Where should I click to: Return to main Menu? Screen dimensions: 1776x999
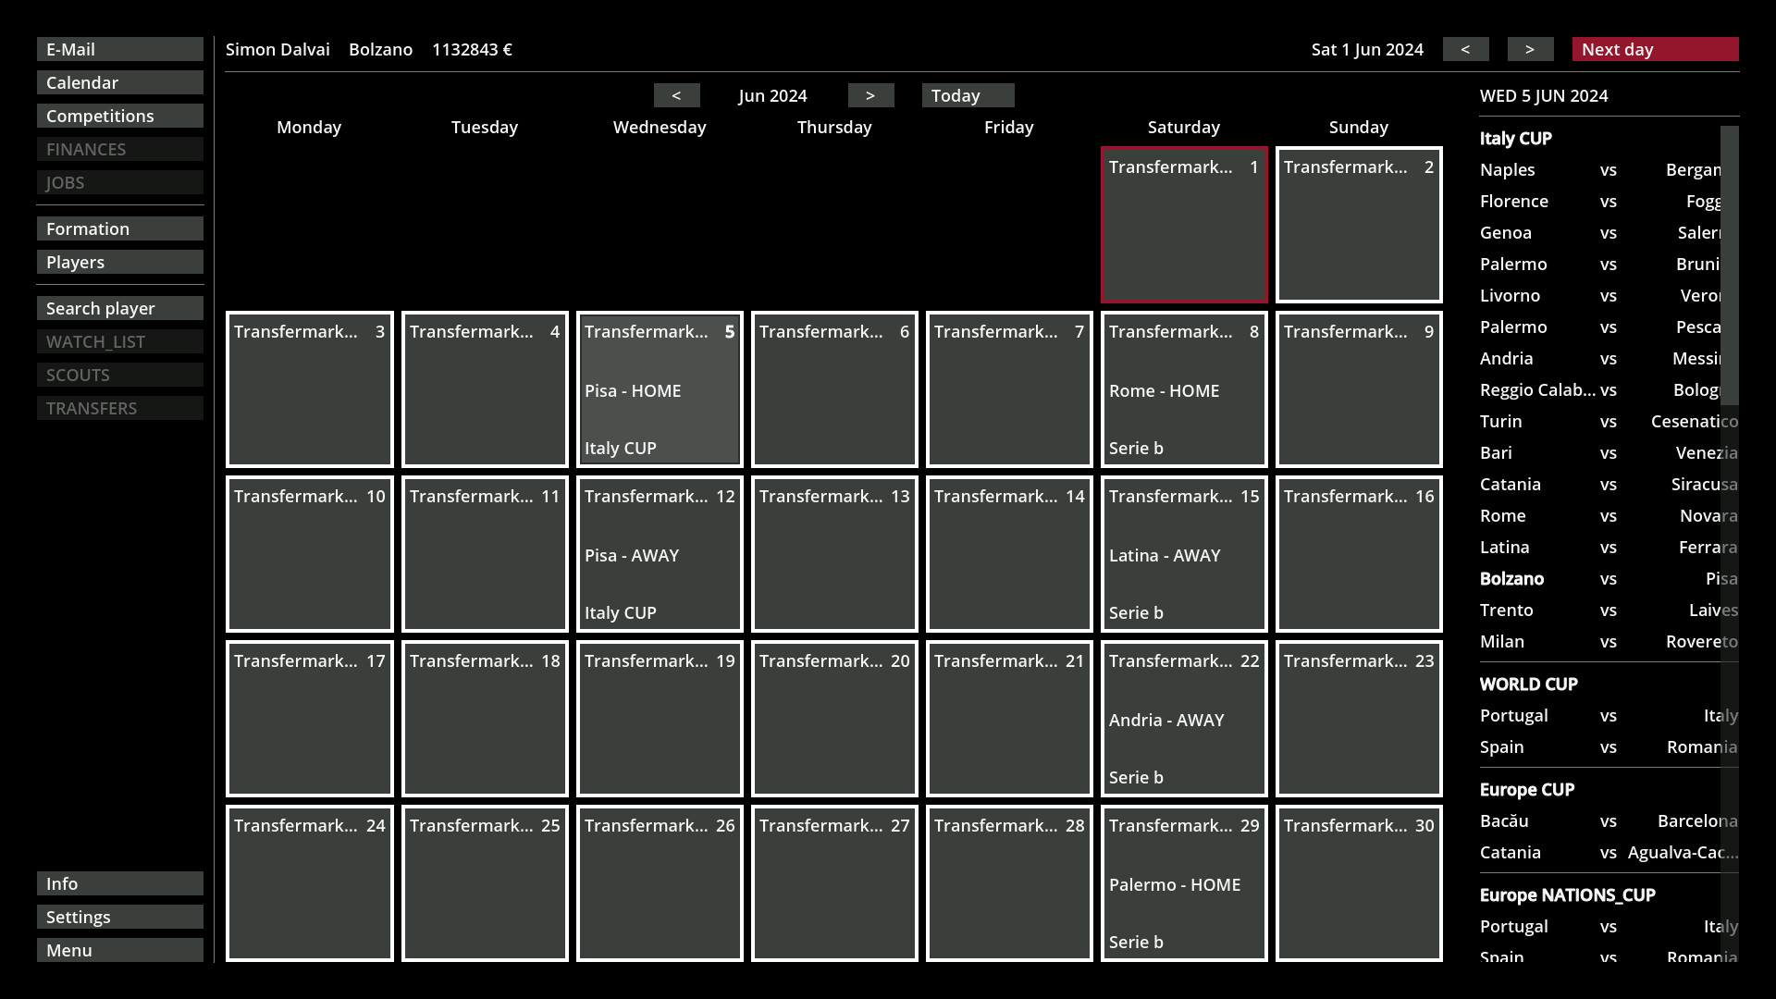click(120, 950)
